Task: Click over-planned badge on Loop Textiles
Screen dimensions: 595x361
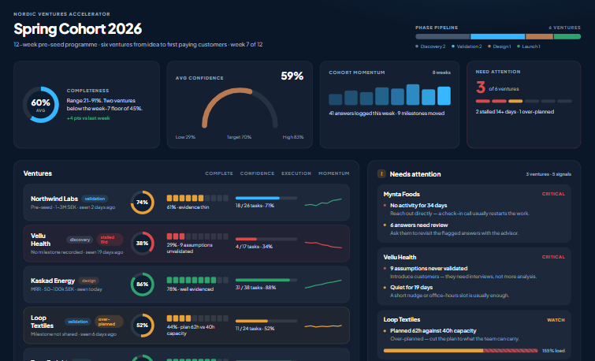Action: [x=109, y=322]
